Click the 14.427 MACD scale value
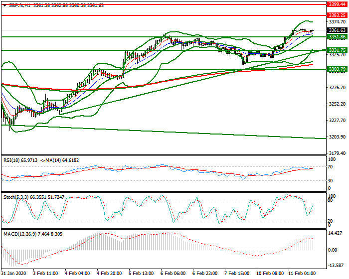This screenshot has width=349, height=279. (x=336, y=233)
